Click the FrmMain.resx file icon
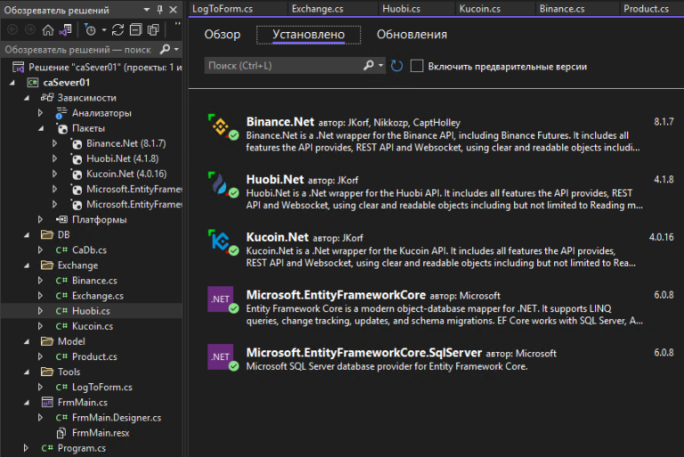Image resolution: width=684 pixels, height=457 pixels. [x=61, y=433]
